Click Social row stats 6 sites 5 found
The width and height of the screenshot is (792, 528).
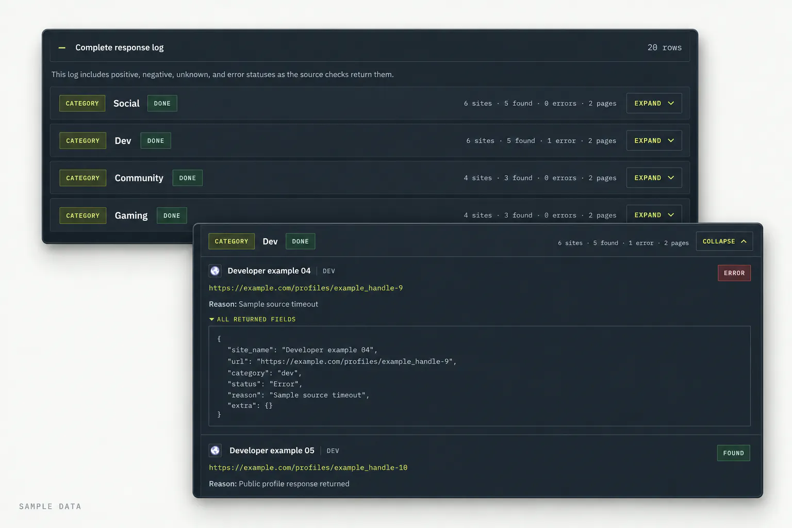540,104
